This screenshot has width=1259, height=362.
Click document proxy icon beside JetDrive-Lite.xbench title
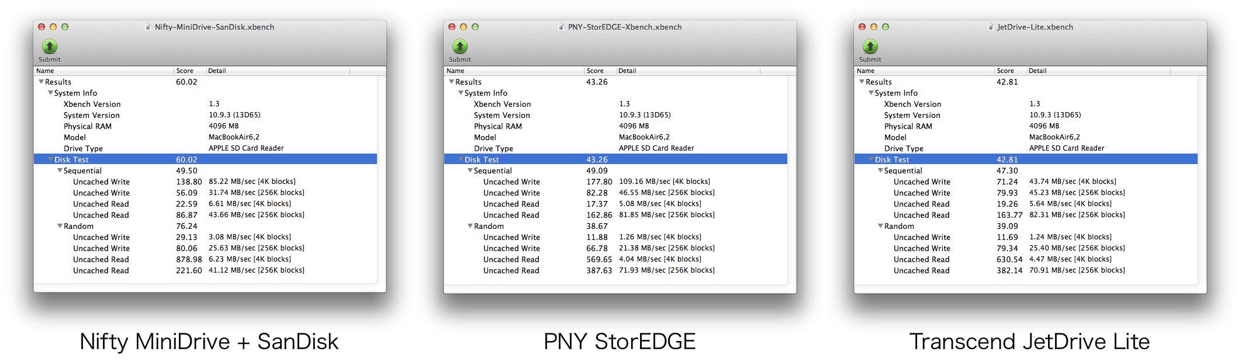coord(991,27)
